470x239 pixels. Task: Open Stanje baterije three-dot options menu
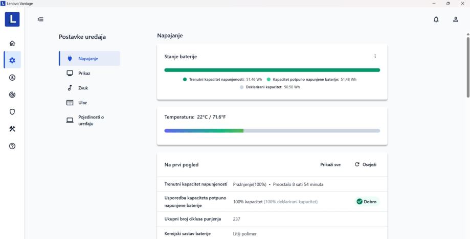click(x=375, y=56)
